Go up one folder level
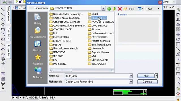 [114, 9]
